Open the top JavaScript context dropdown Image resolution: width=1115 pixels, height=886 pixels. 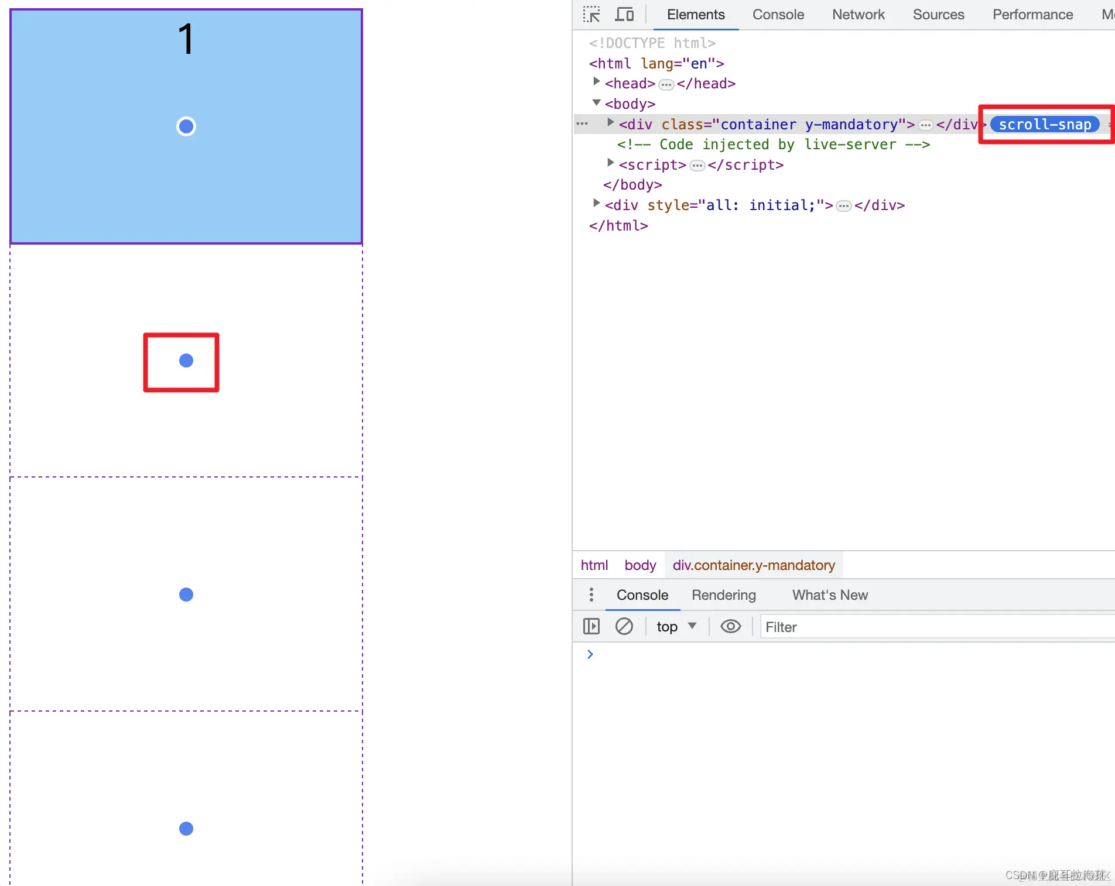click(x=676, y=626)
